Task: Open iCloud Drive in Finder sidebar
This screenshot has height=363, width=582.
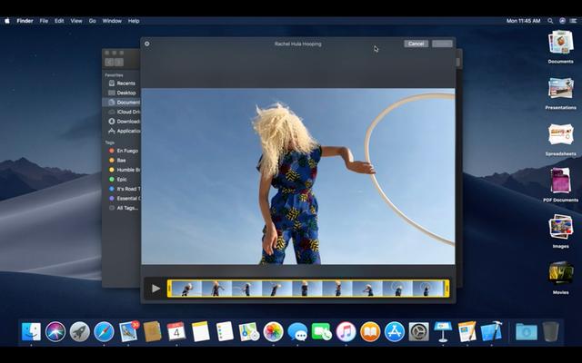Action: pos(122,112)
